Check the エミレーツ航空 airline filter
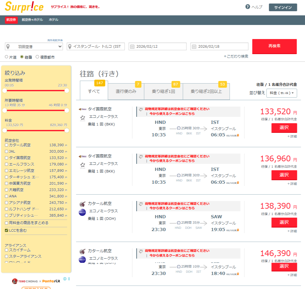The image size is (305, 289). pos(6,171)
